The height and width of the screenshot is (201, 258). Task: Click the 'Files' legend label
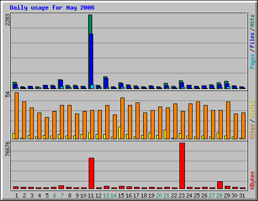pyautogui.click(x=252, y=40)
